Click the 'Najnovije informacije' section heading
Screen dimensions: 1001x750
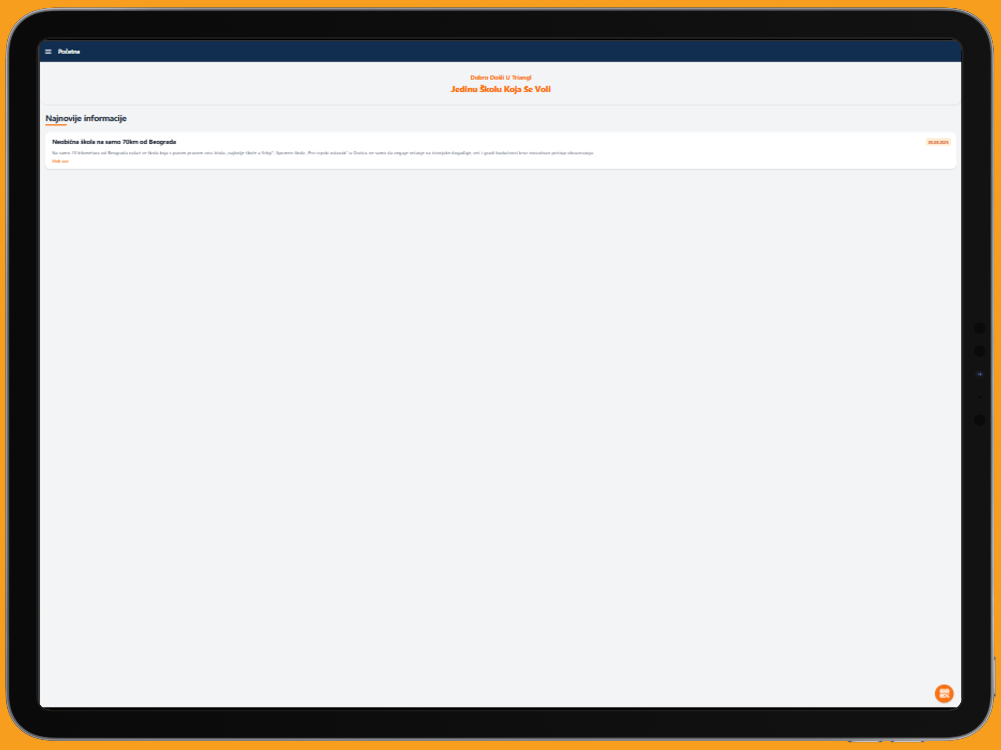pos(86,119)
